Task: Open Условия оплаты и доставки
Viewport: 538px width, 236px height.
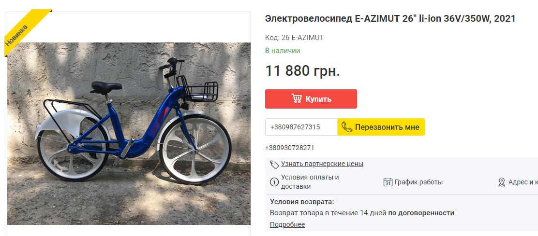Action: pyautogui.click(x=310, y=182)
